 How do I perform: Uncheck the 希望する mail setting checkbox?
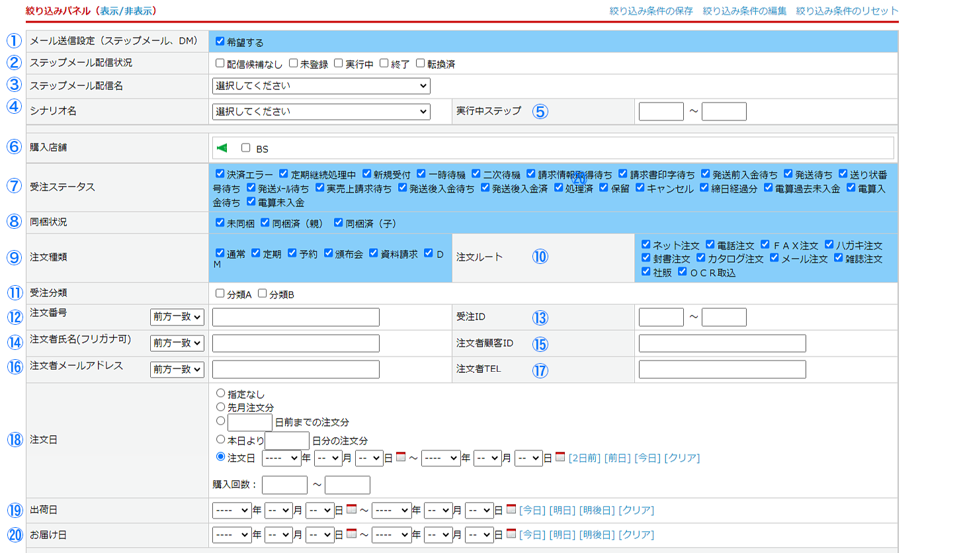tap(220, 42)
